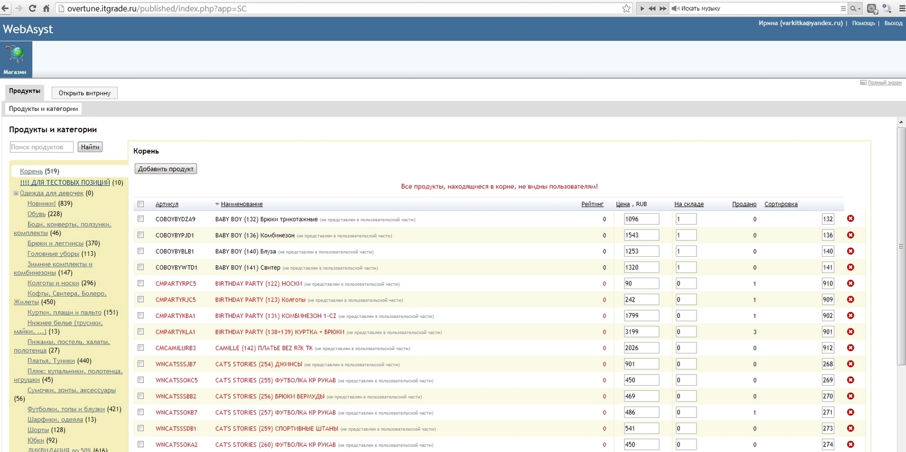Open the Шорты category link
The height and width of the screenshot is (452, 906).
click(x=38, y=430)
